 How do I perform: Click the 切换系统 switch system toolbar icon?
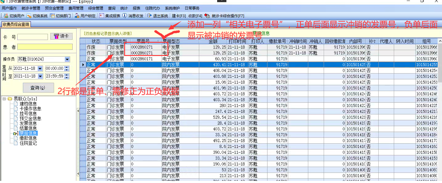pos(37,16)
